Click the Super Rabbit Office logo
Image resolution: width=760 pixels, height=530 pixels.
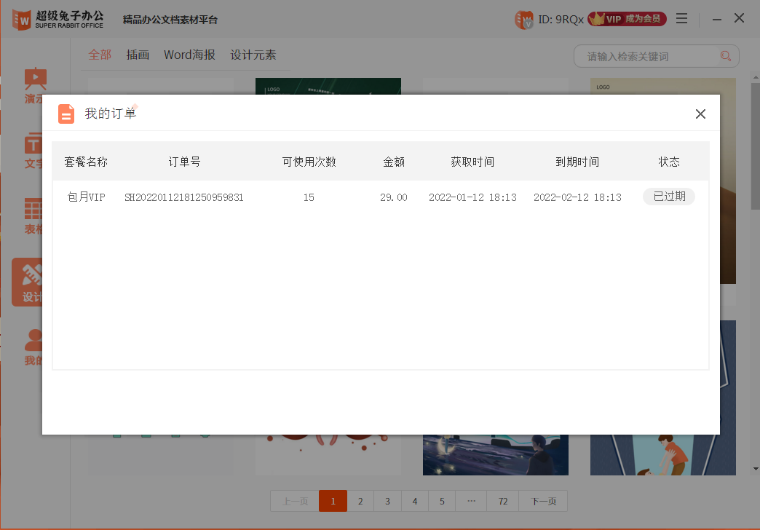click(58, 20)
